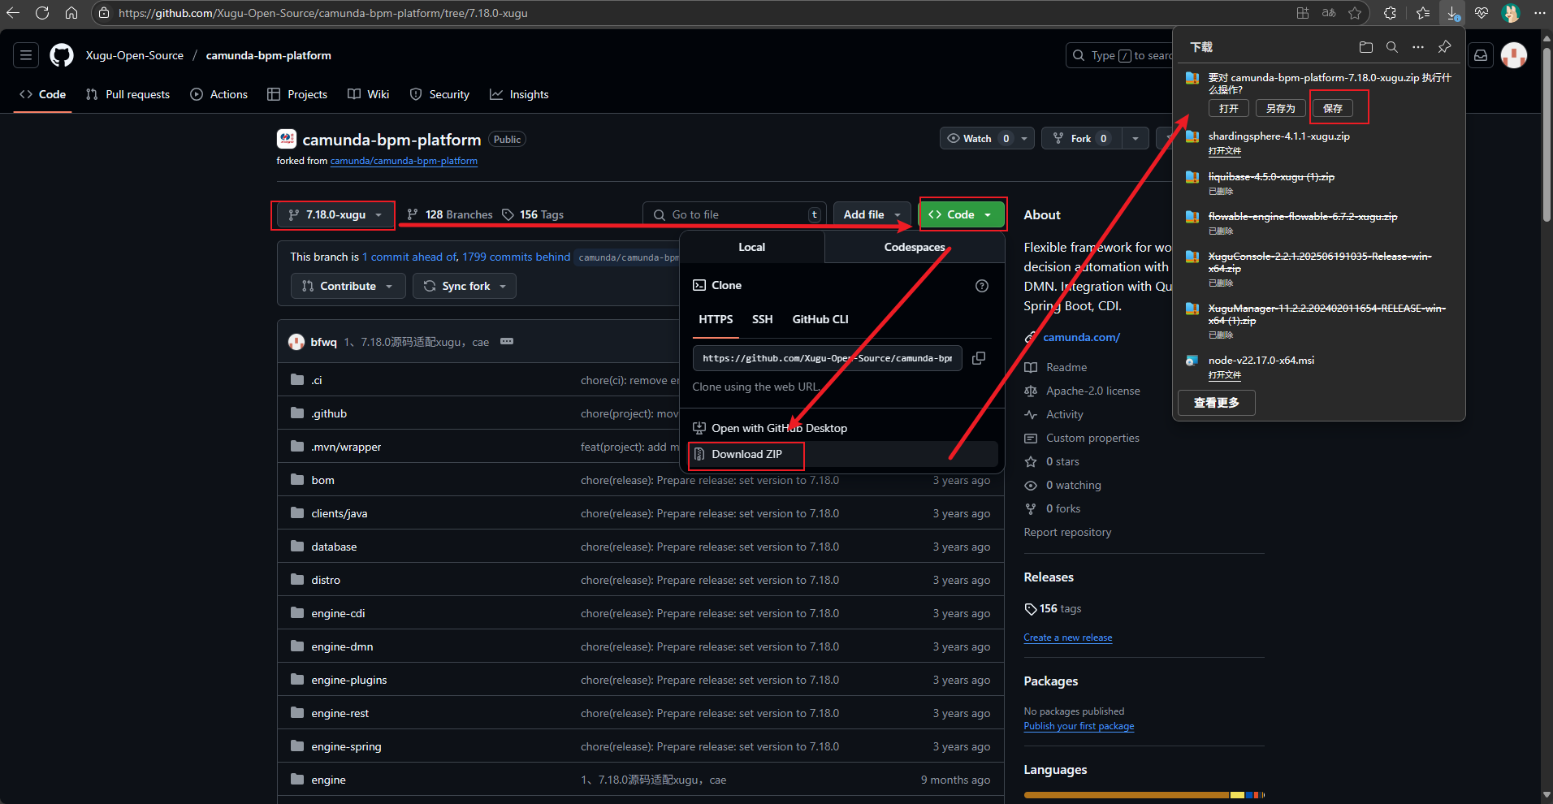Expand the 7.18.0-xugu branch selector
This screenshot has width=1553, height=804.
coord(334,215)
